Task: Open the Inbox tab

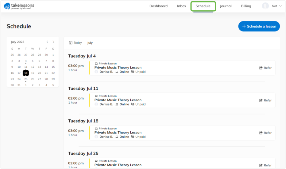Action: tap(181, 6)
